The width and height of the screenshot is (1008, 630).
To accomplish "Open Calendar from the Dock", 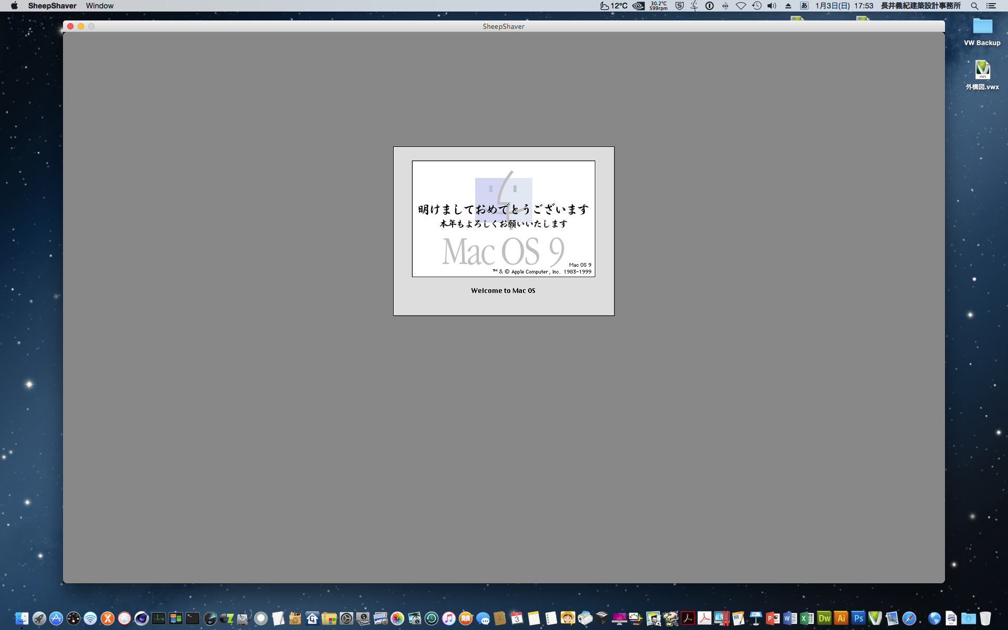I will [517, 618].
